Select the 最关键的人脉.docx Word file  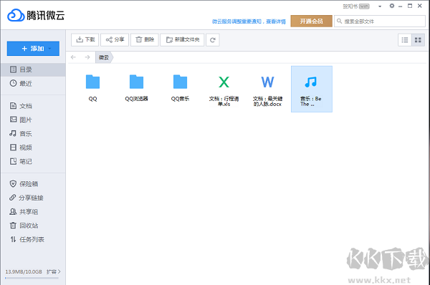267,90
